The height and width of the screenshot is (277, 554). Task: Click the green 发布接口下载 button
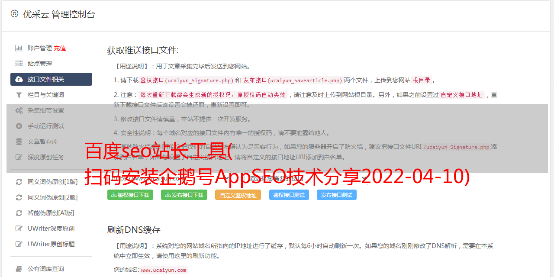coord(184,195)
